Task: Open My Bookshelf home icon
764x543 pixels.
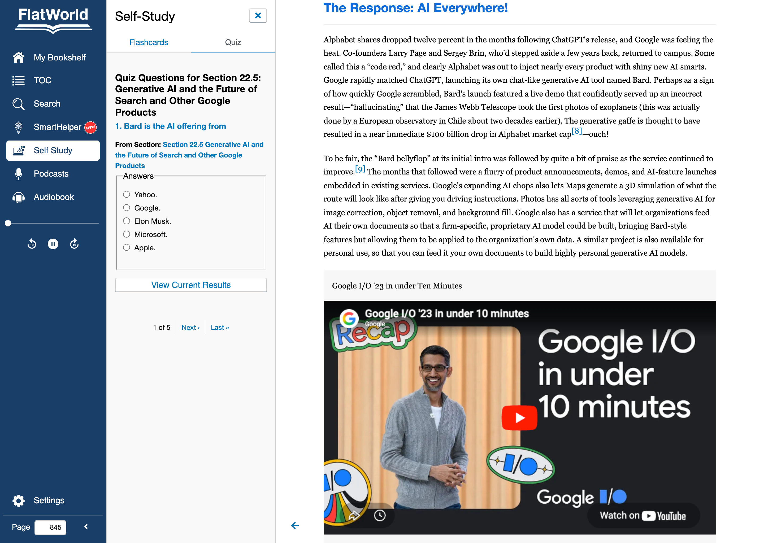Action: (18, 58)
